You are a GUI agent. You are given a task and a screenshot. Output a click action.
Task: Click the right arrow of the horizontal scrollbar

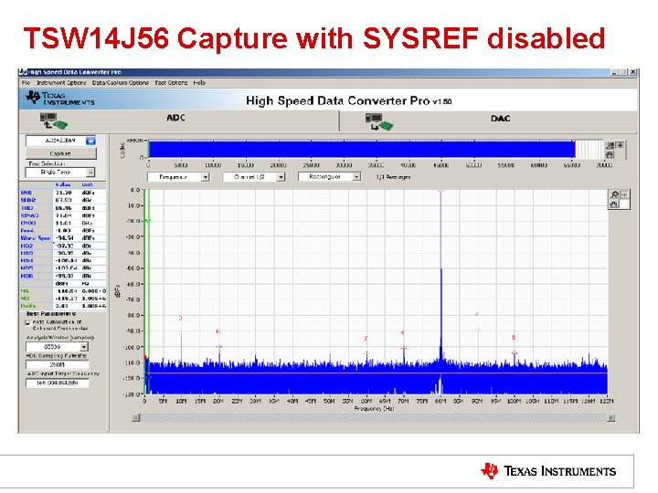pyautogui.click(x=611, y=418)
